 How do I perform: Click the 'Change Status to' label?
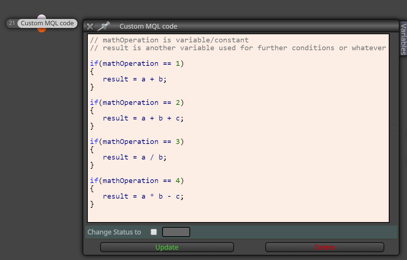click(x=114, y=232)
